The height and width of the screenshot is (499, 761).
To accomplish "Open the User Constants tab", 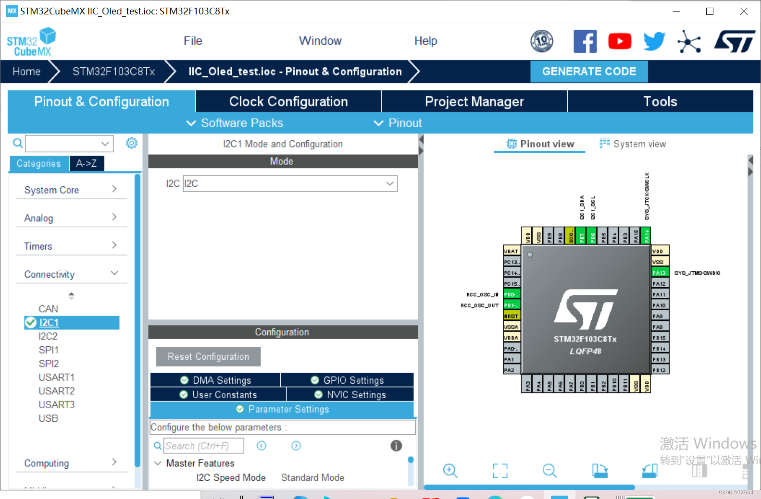I will click(218, 394).
